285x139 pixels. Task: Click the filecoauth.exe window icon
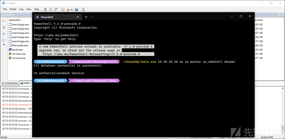click(x=10, y=45)
